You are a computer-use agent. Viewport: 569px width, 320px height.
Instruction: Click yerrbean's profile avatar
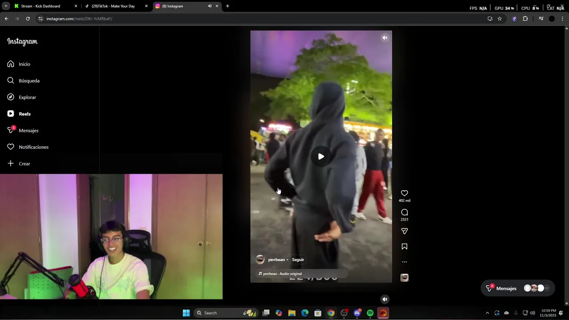pos(260,260)
